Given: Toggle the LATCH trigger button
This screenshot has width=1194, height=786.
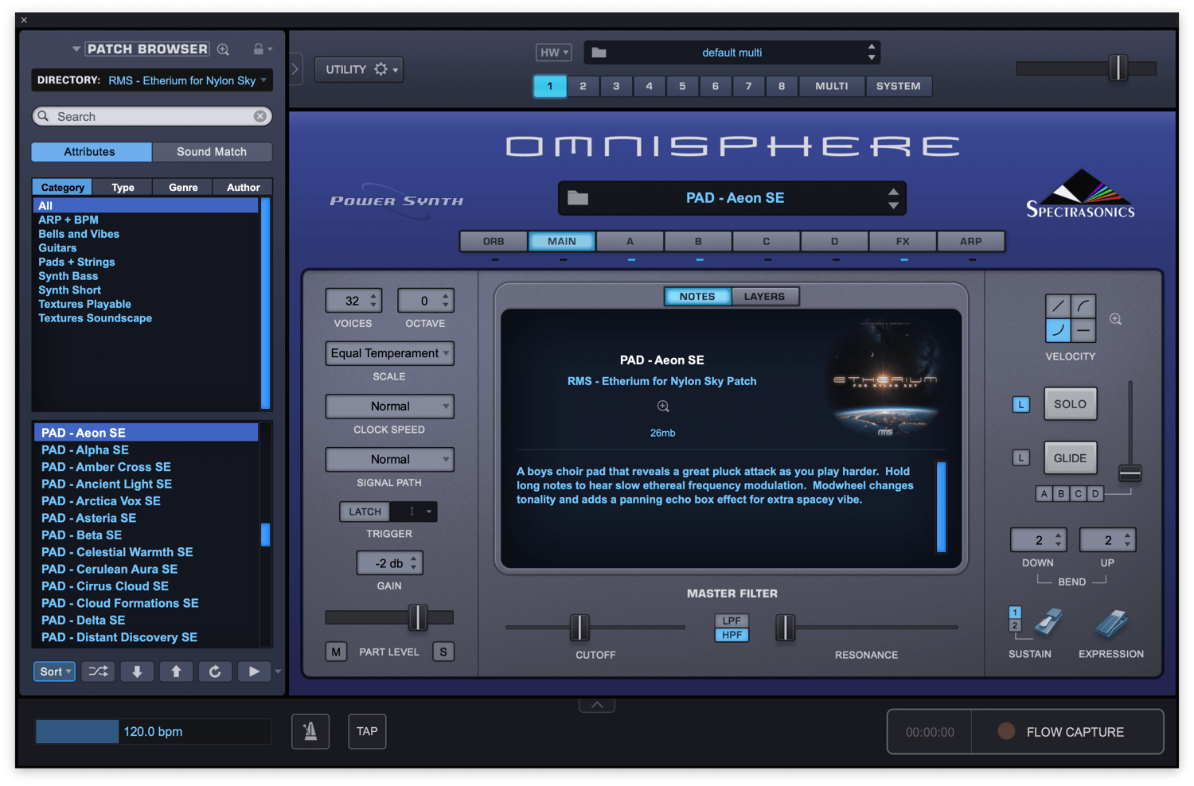Looking at the screenshot, I should point(365,512).
